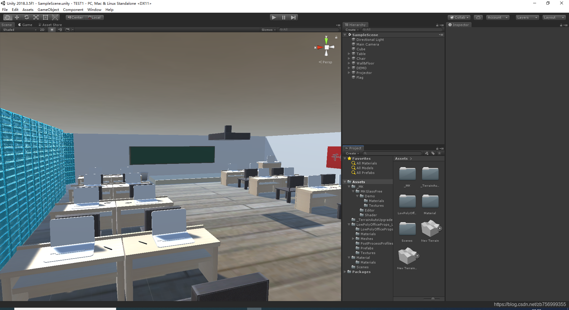Toggle Center pivot mode
Screen dimensions: 569x310
coord(76,17)
